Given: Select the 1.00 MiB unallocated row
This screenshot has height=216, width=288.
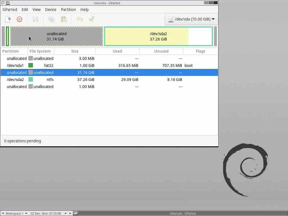Looking at the screenshot, I should (109, 87).
